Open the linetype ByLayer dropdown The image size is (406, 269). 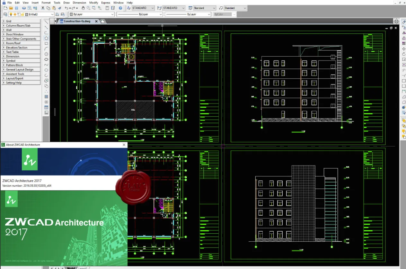tap(161, 14)
